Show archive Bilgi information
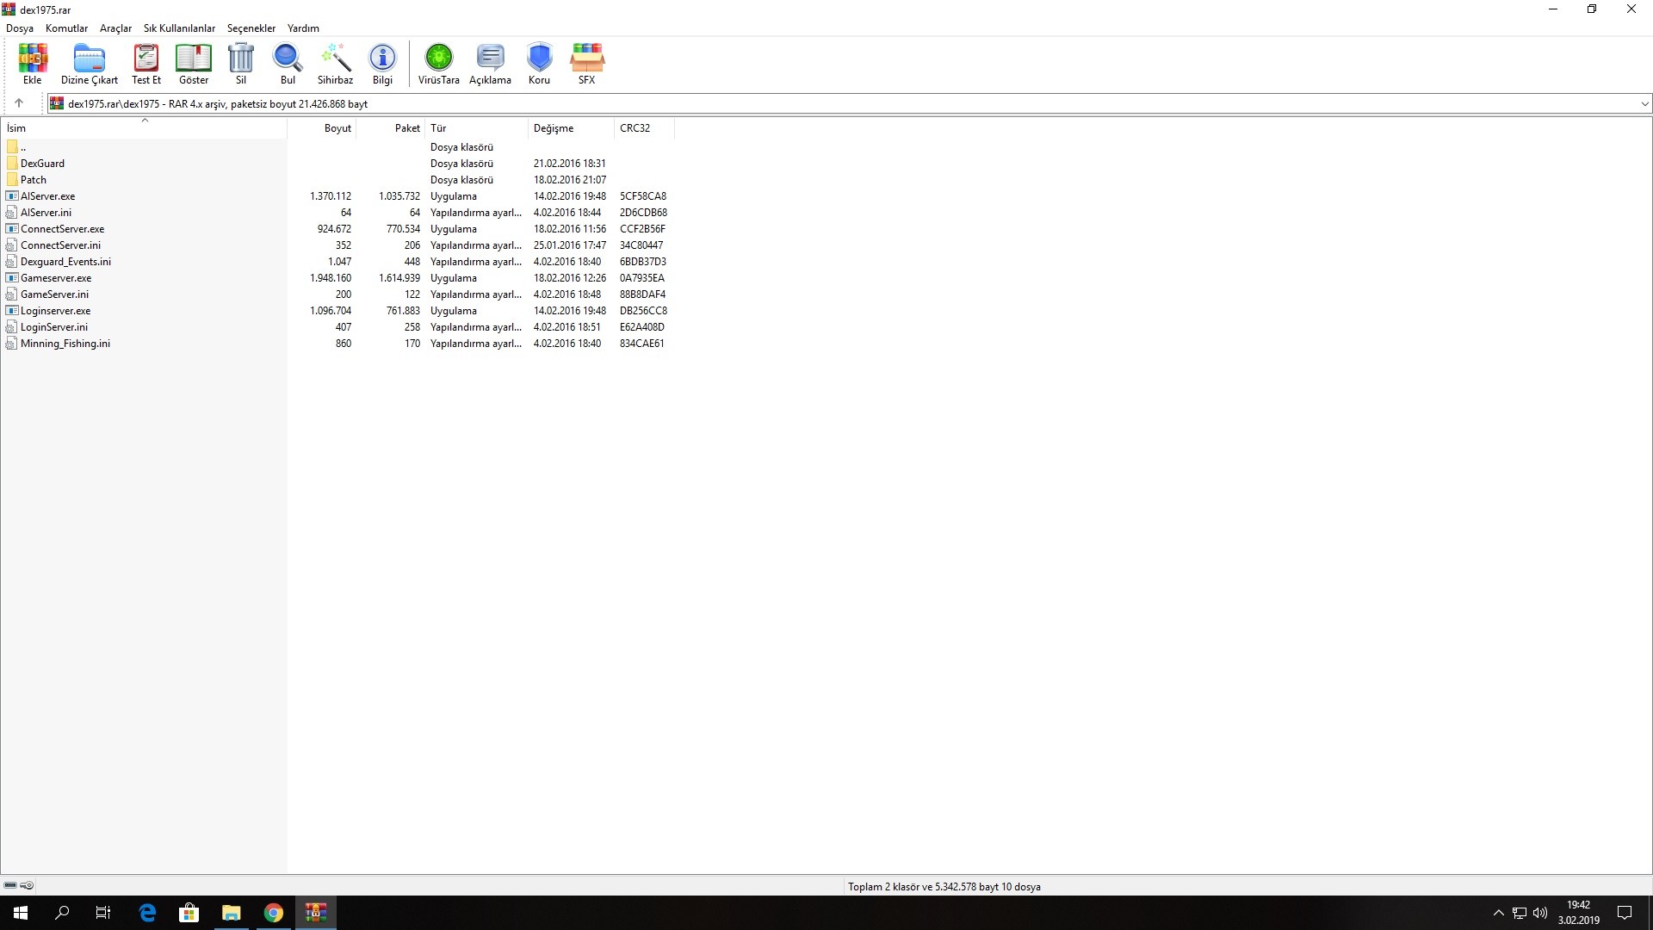Viewport: 1653px width, 930px height. point(382,64)
